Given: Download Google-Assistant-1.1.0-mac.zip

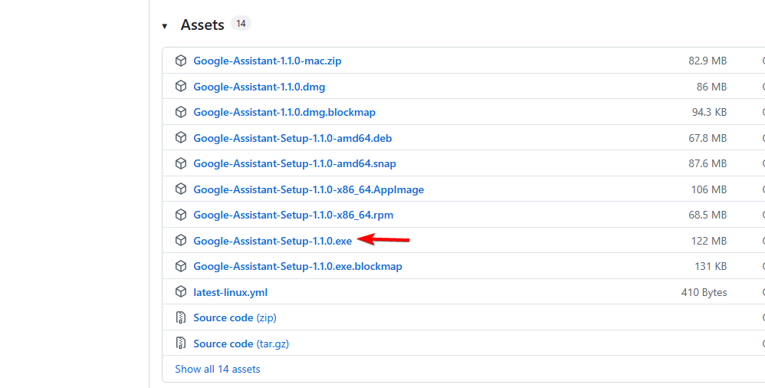Looking at the screenshot, I should tap(267, 61).
